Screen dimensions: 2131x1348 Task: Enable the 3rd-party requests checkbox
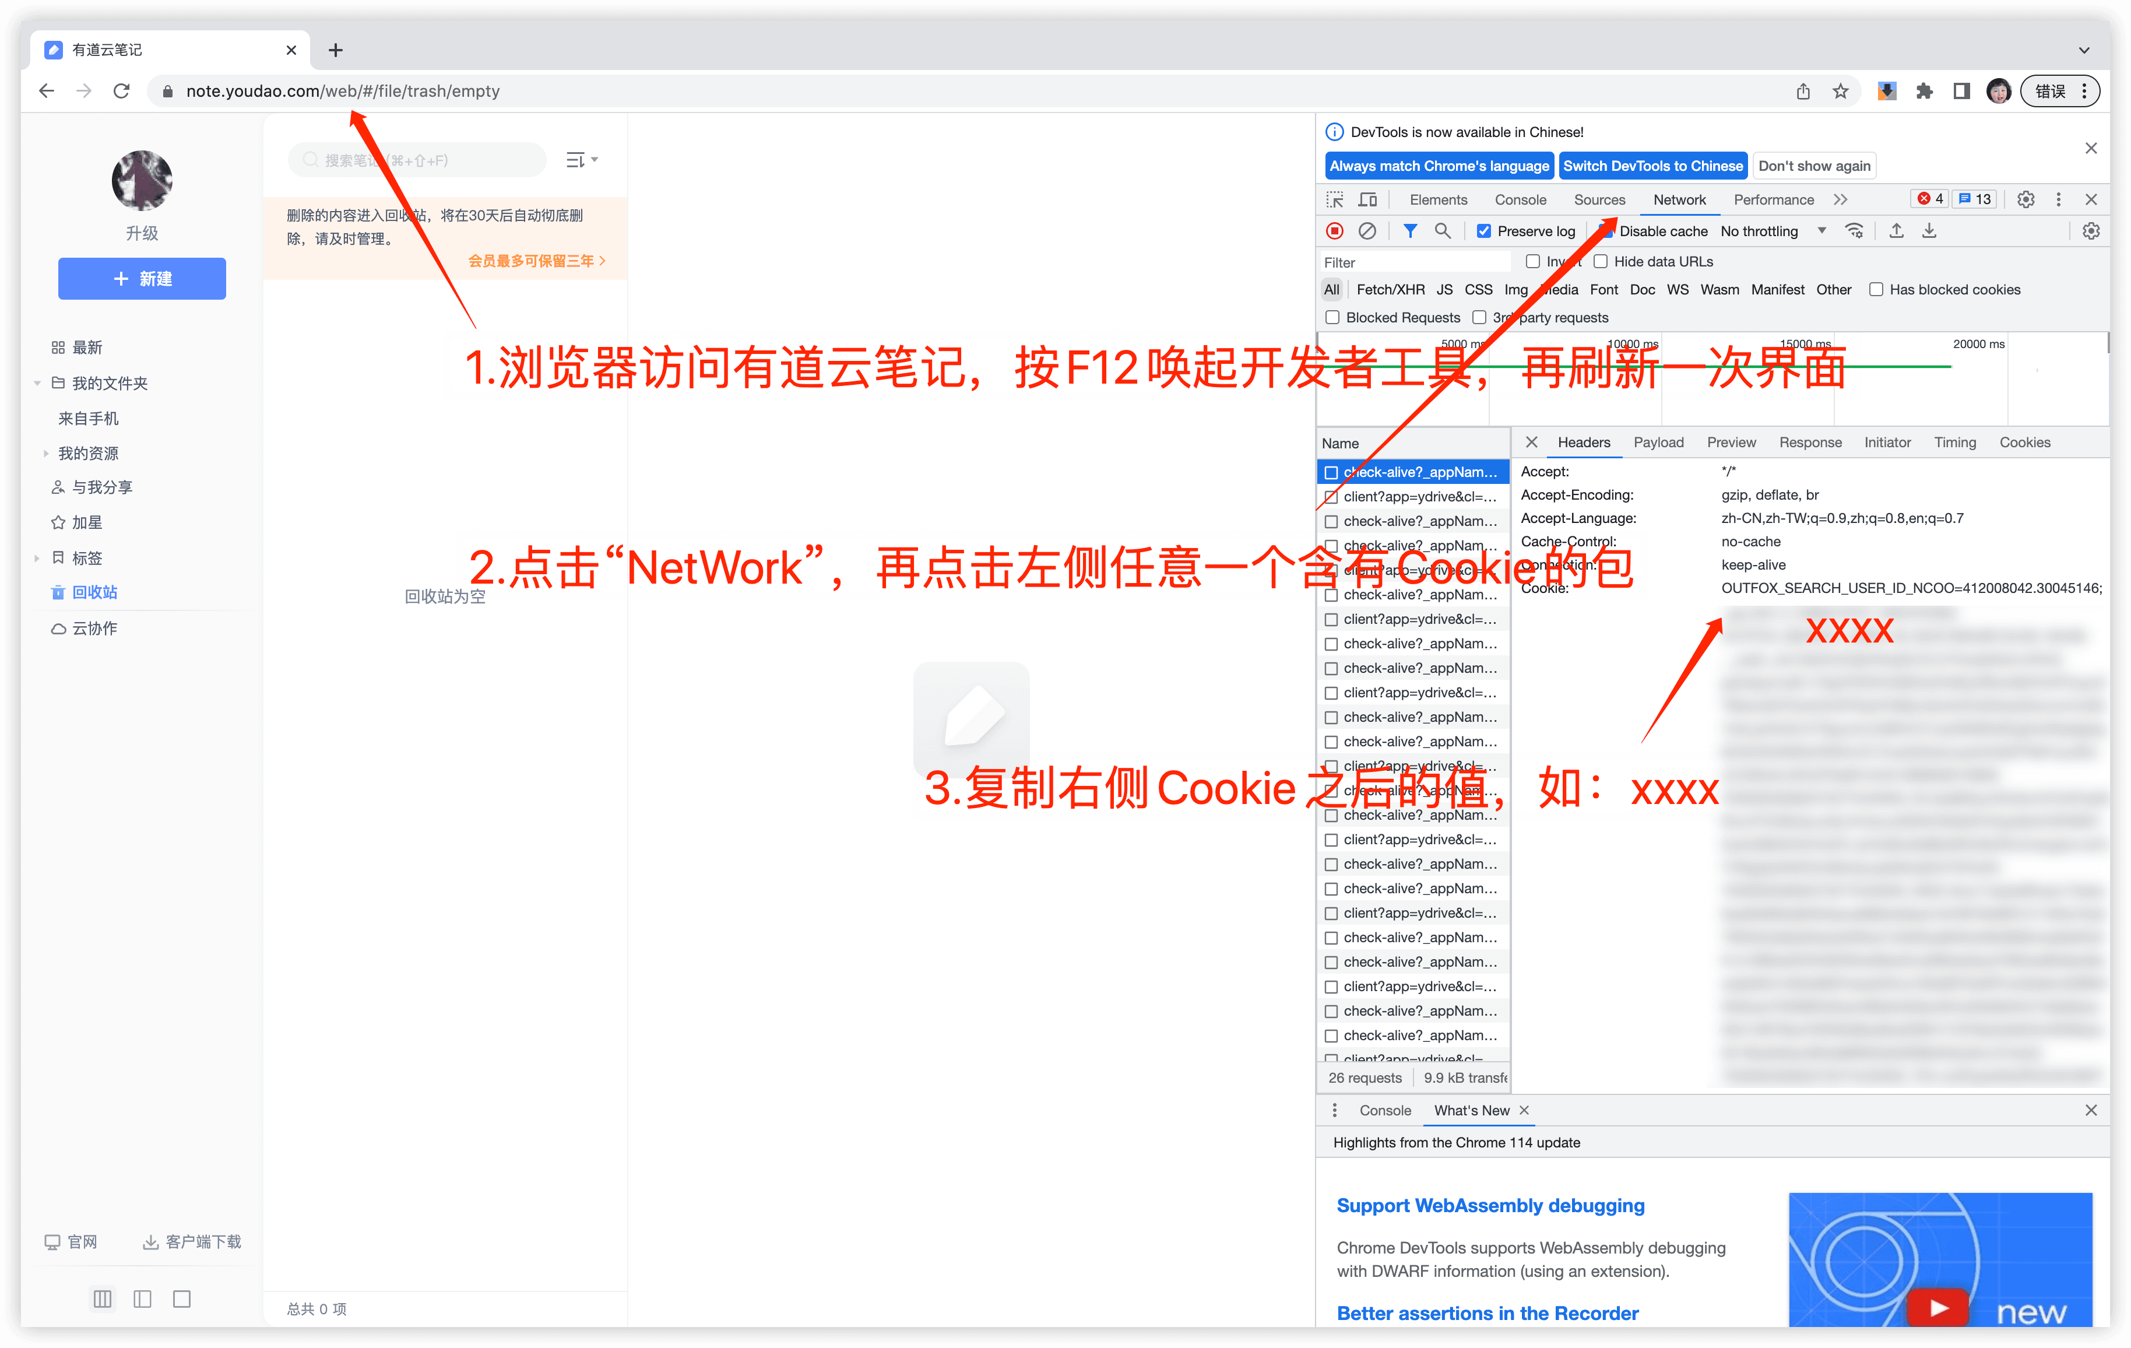point(1479,318)
